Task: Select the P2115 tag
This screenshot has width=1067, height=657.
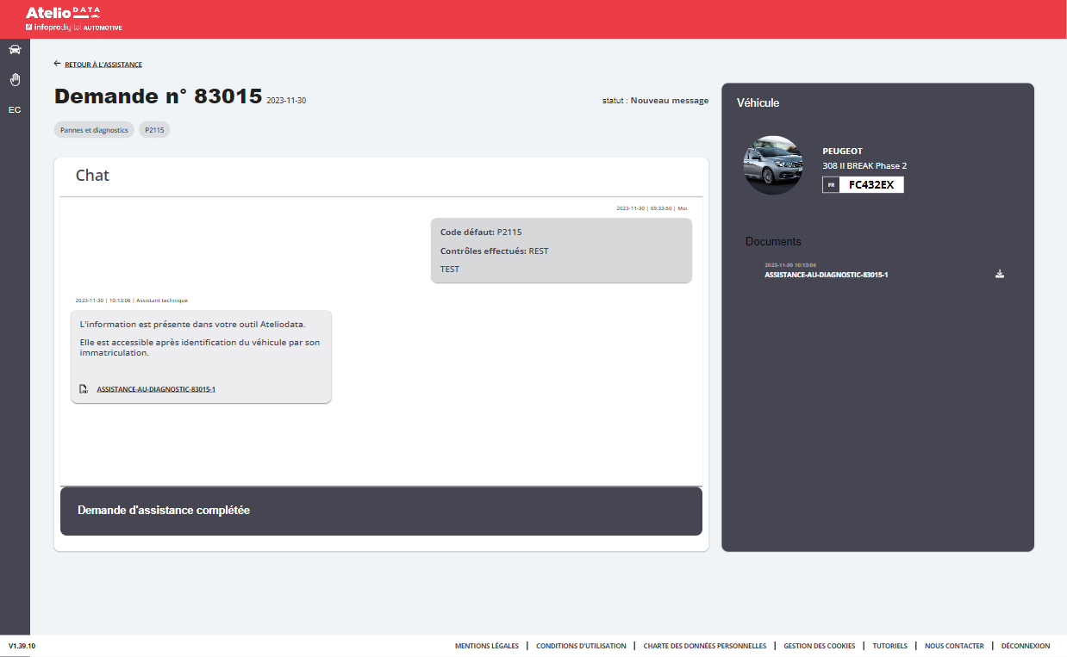Action: (x=153, y=129)
